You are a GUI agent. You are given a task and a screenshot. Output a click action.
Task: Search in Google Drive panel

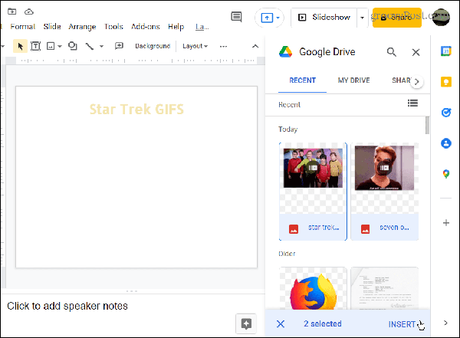[x=391, y=52]
